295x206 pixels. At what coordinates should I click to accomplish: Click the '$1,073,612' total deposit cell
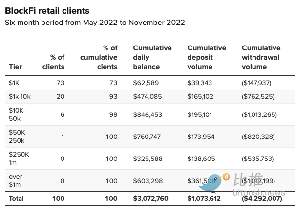204,199
